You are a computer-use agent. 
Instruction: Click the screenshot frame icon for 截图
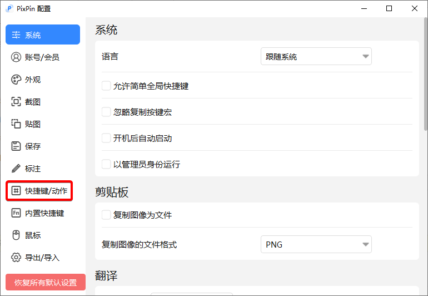[16, 102]
